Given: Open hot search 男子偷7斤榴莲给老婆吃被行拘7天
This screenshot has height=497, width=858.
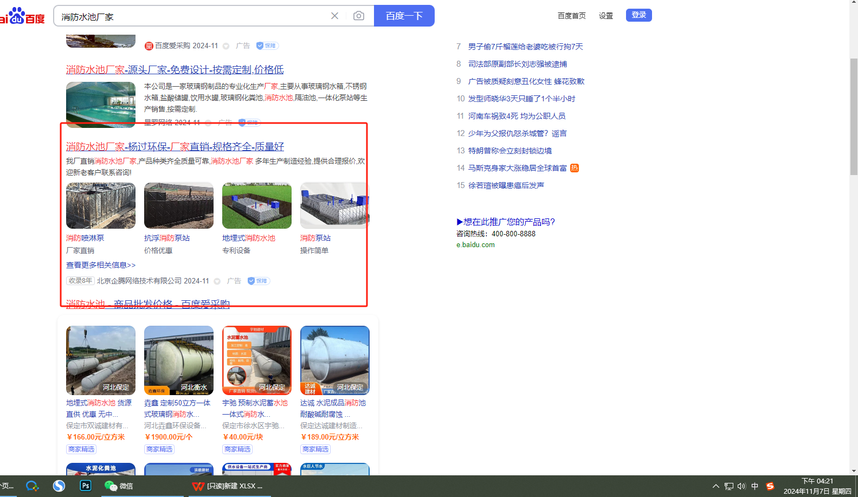Looking at the screenshot, I should click(526, 47).
